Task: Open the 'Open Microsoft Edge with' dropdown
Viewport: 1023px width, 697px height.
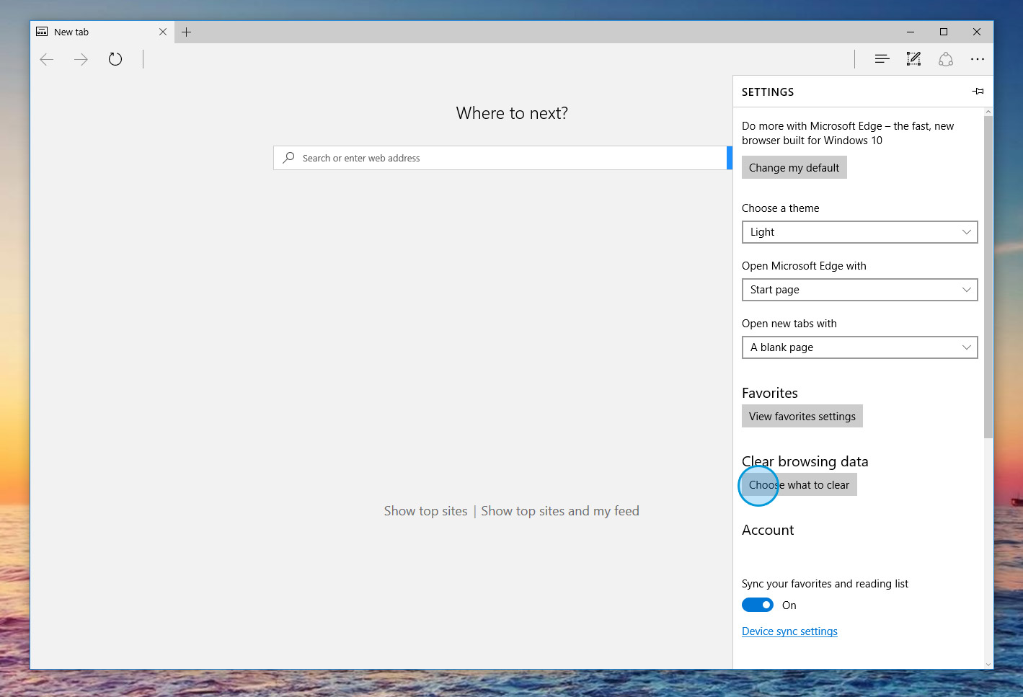Action: [859, 290]
